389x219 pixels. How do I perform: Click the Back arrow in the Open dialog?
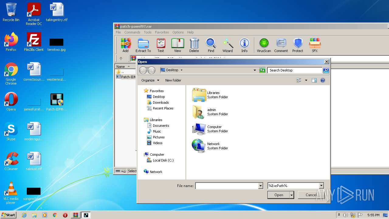(143, 70)
